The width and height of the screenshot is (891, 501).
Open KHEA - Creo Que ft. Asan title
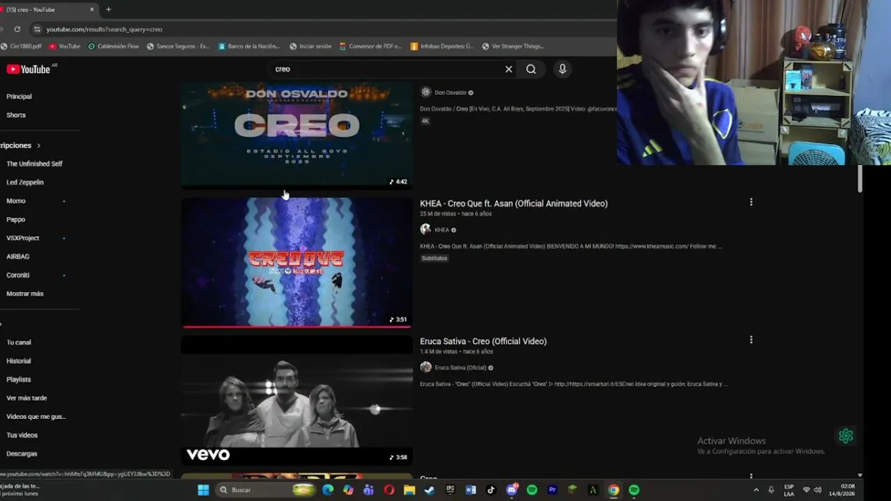514,203
